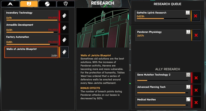Remove Gene Mutation Technology 2 ally research
This screenshot has width=206, height=111.
(x=196, y=78)
